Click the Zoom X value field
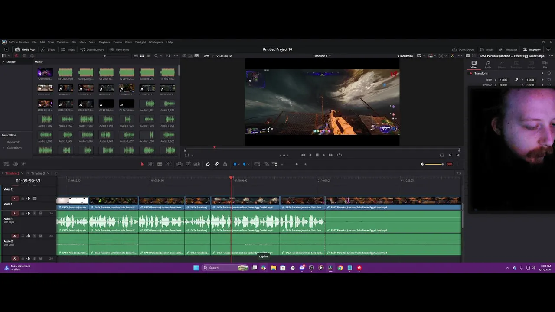This screenshot has height=312, width=555. coord(503,80)
